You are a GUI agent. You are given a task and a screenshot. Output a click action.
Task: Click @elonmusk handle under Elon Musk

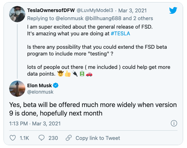[x=40, y=92]
